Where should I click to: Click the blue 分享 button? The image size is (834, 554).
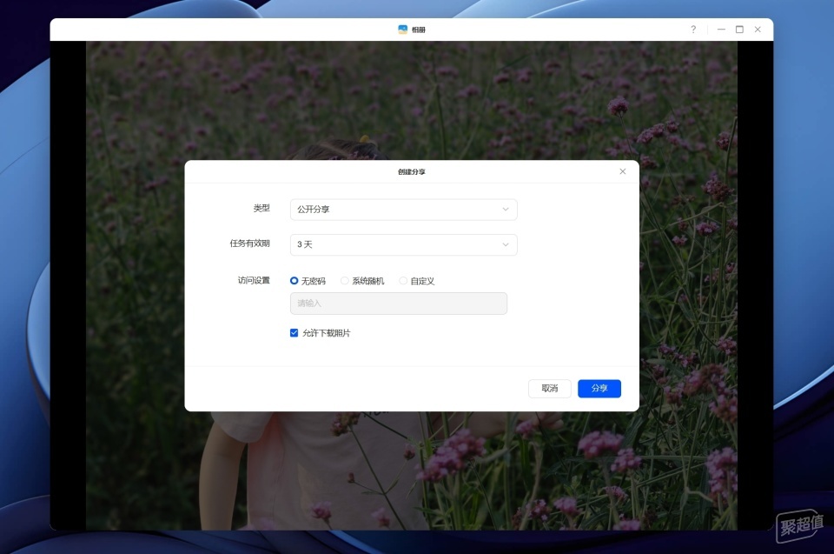[599, 389]
